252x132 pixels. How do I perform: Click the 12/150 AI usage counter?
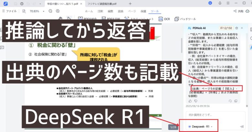[x=226, y=28]
